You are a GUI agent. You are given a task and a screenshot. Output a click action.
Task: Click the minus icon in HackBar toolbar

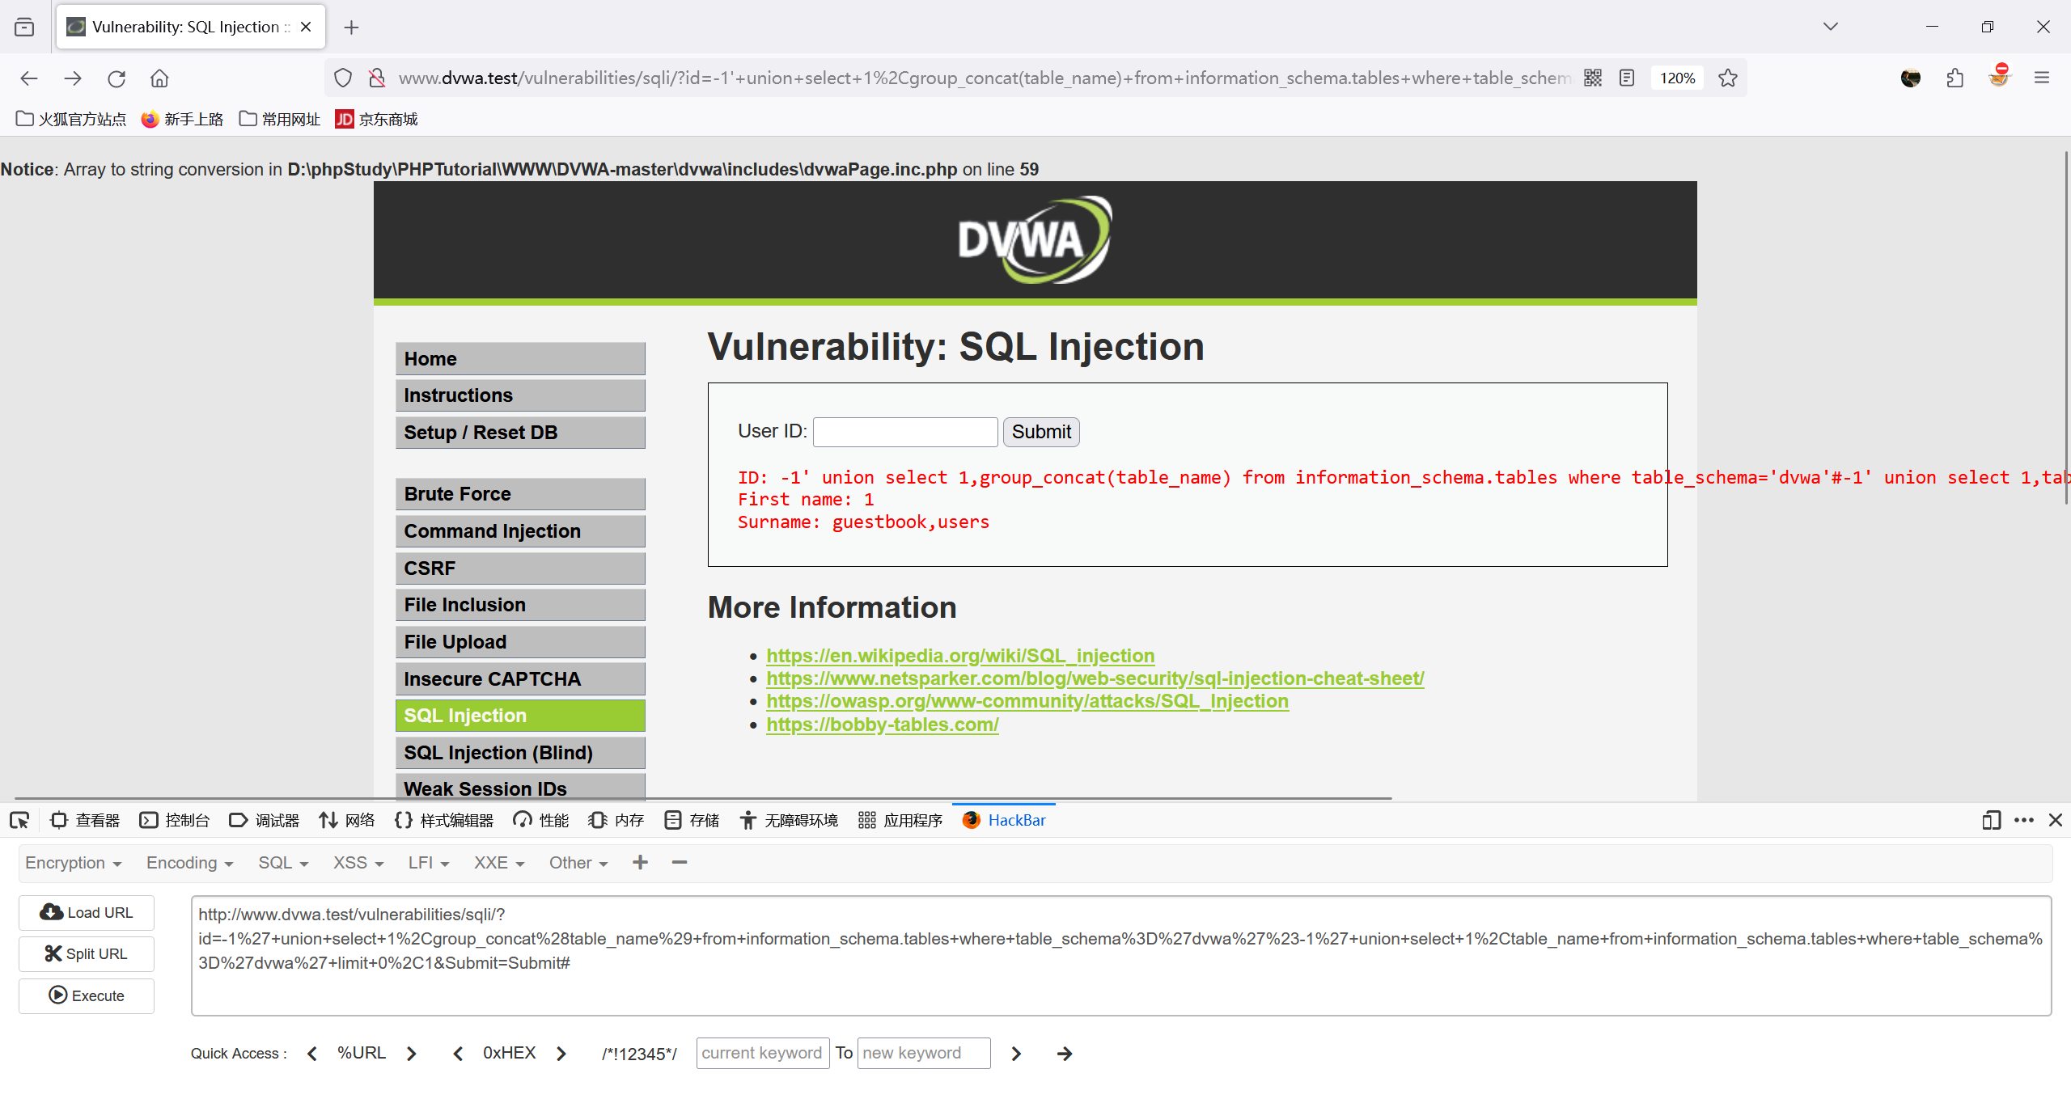[x=680, y=863]
